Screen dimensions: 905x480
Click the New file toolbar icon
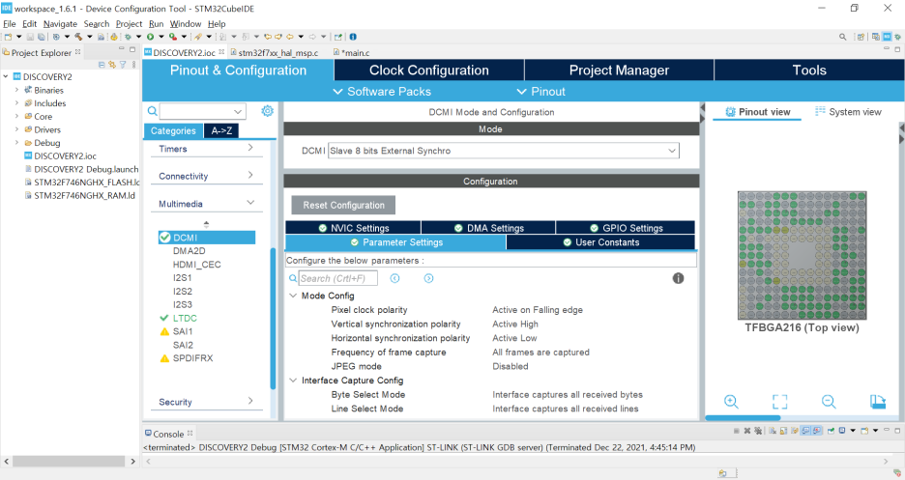[x=8, y=37]
